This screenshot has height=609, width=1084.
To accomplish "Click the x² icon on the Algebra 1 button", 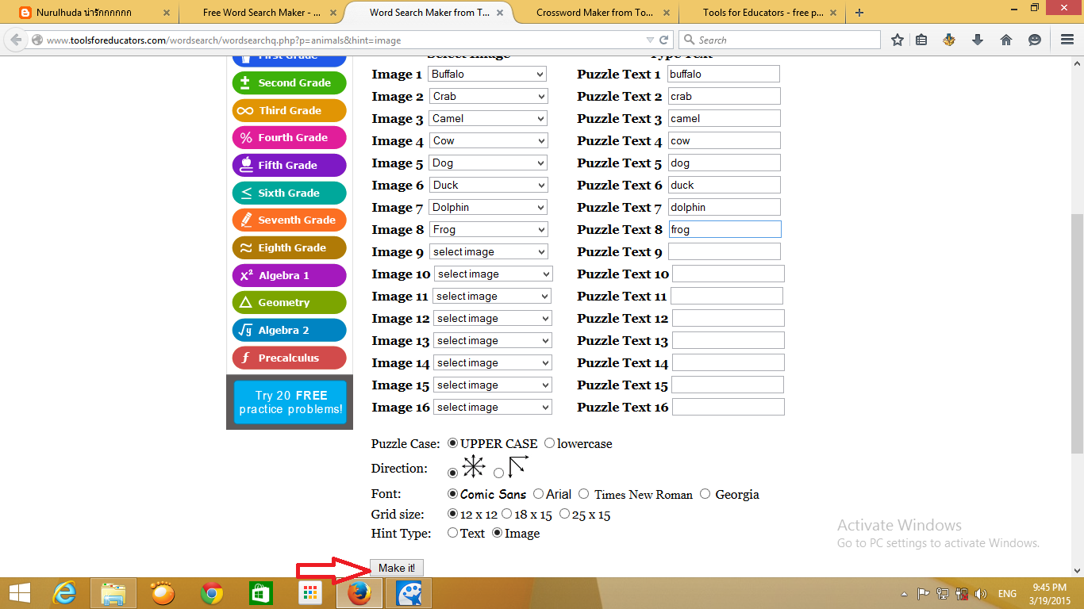I will pyautogui.click(x=247, y=275).
